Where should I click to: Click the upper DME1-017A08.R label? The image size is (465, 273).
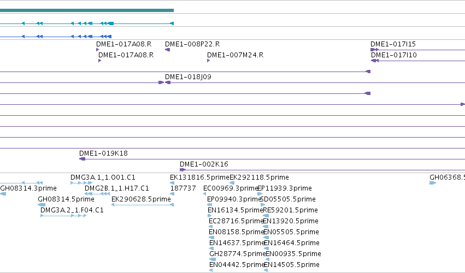click(x=123, y=44)
